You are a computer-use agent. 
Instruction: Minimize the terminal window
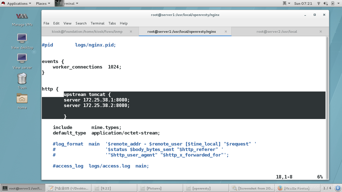305,15
